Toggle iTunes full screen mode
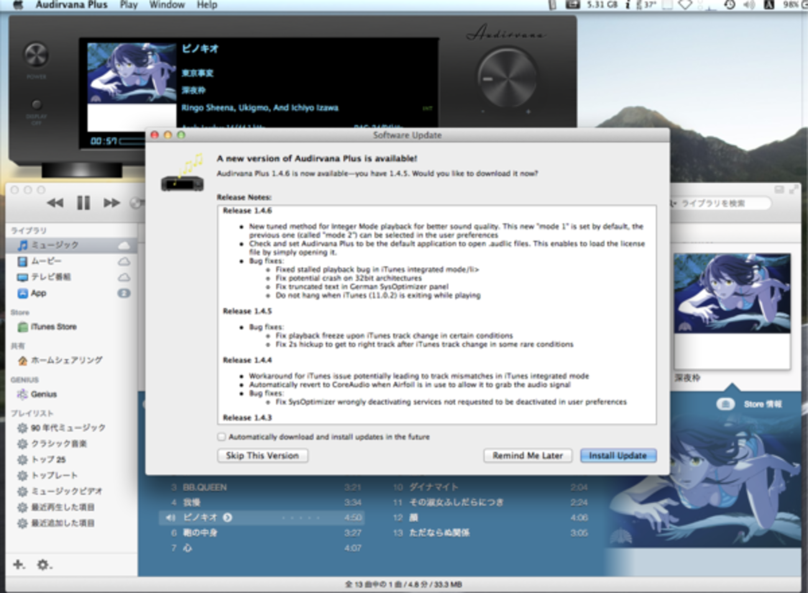The width and height of the screenshot is (808, 593). click(x=794, y=189)
